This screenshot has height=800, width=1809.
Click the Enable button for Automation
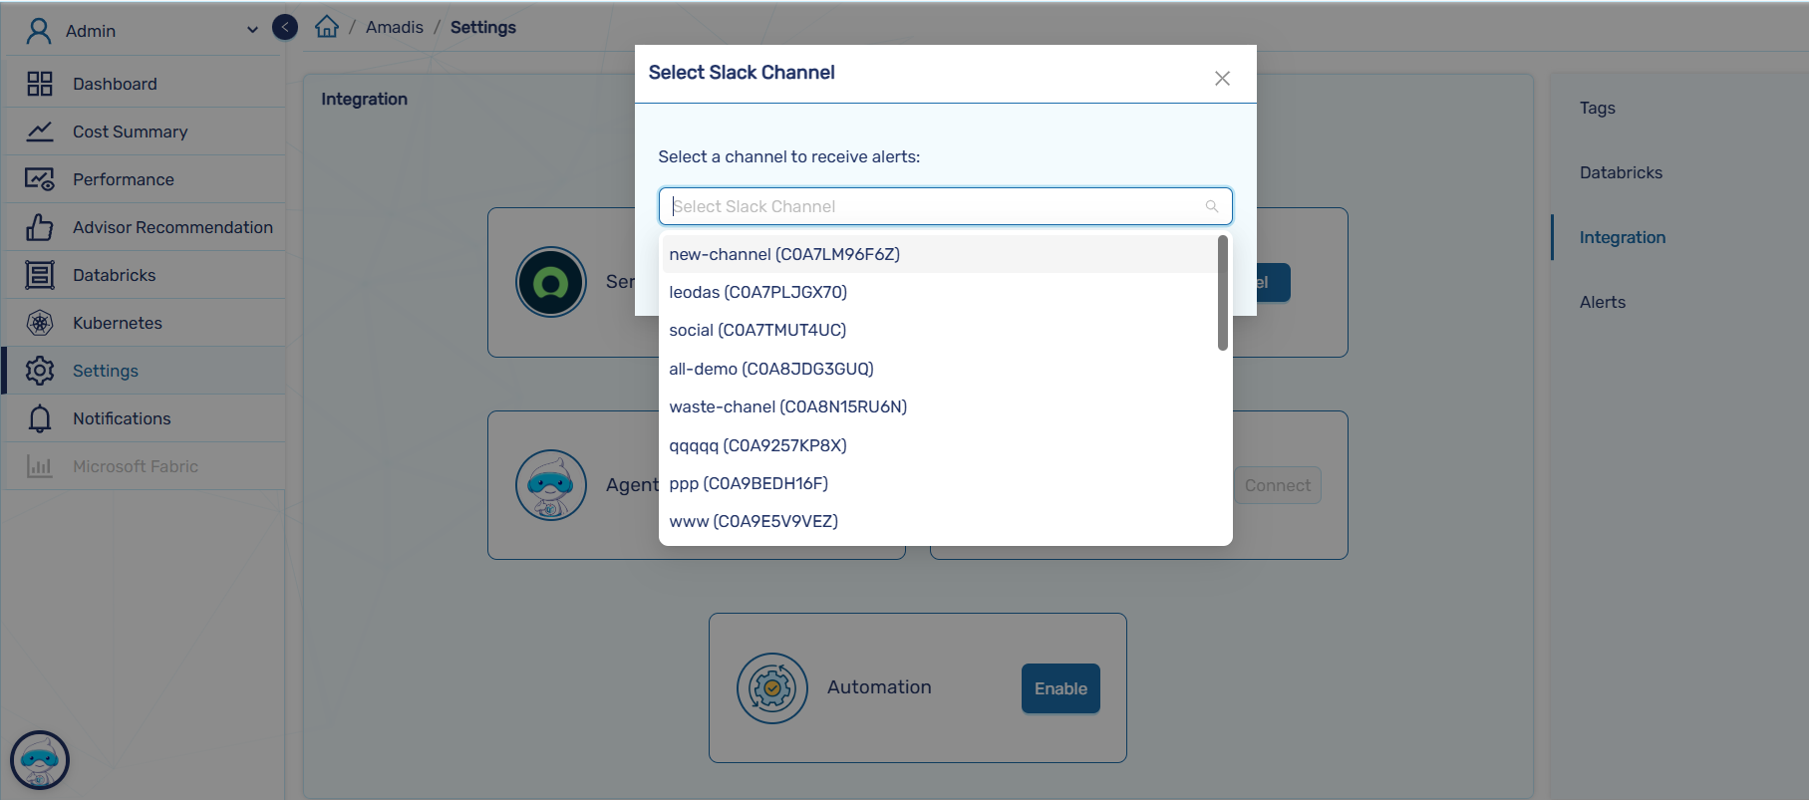pyautogui.click(x=1060, y=688)
